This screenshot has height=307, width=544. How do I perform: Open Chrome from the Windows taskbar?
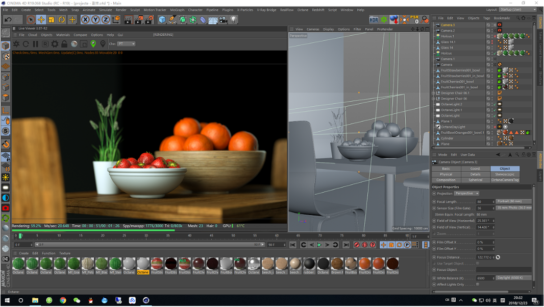[63, 300]
